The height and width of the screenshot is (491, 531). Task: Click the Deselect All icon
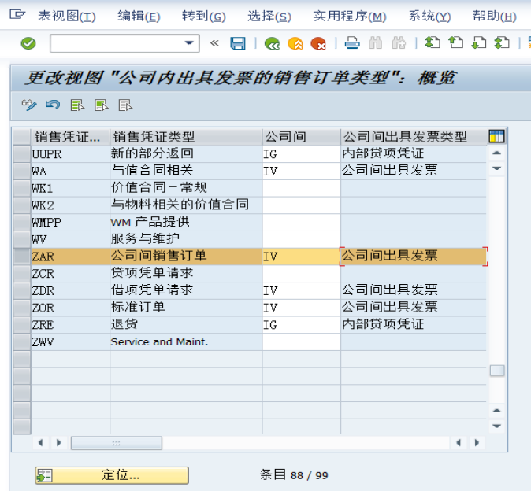tap(125, 105)
